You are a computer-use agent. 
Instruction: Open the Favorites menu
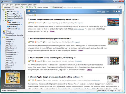coord(24,5)
